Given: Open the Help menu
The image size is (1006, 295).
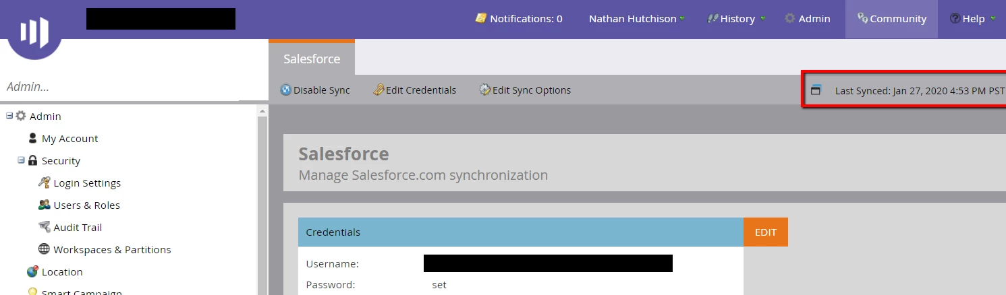Looking at the screenshot, I should pyautogui.click(x=972, y=19).
